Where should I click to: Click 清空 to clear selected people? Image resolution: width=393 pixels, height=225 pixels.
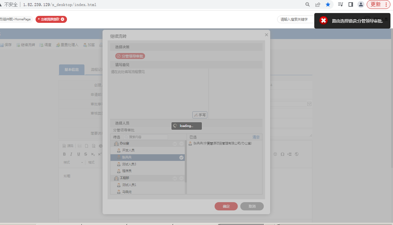tap(256, 137)
